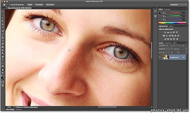190x113 pixels.
Task: Open the Normal blend mode dropdown
Action: (x=166, y=49)
